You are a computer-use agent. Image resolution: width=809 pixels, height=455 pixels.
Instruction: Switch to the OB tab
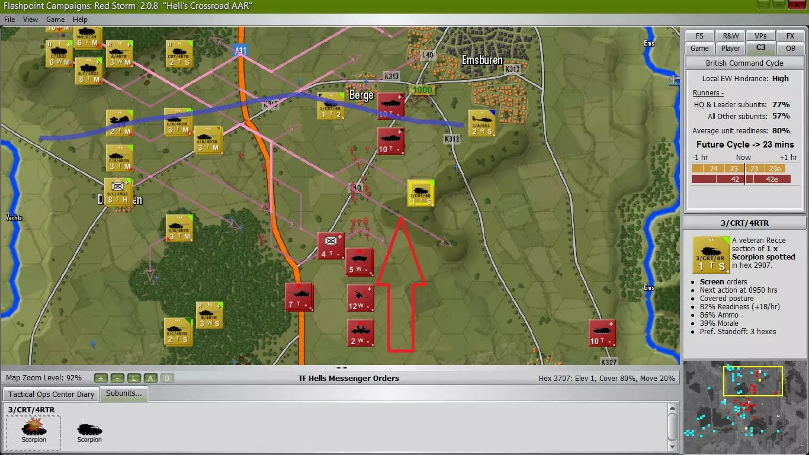coord(791,49)
